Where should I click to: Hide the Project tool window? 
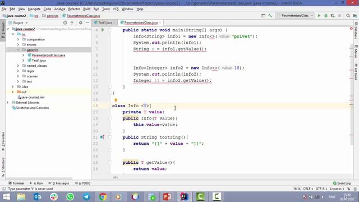88,22
